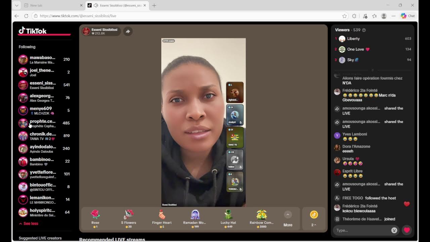Open the Copilot Chat button
430x242 pixels.
tap(408, 16)
